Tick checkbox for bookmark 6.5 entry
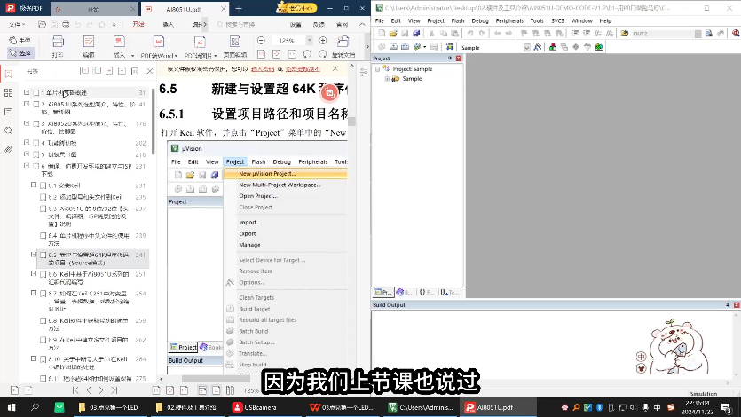This screenshot has width=741, height=417. coord(43,255)
